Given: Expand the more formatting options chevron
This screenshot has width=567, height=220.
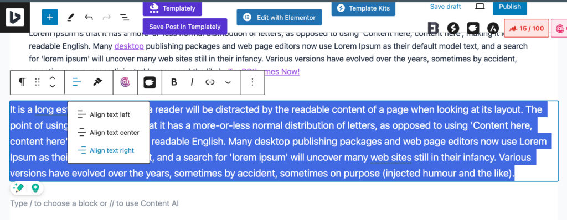Looking at the screenshot, I should point(228,82).
